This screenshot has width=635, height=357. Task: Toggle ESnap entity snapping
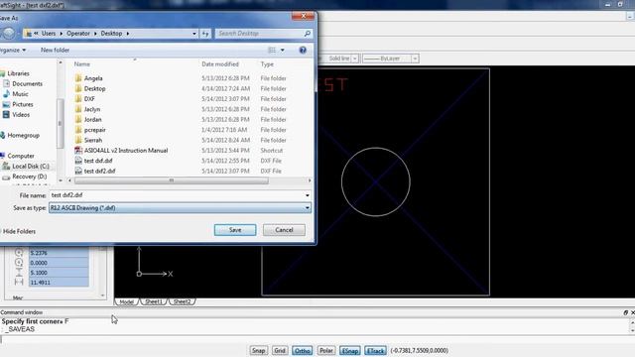tap(349, 350)
